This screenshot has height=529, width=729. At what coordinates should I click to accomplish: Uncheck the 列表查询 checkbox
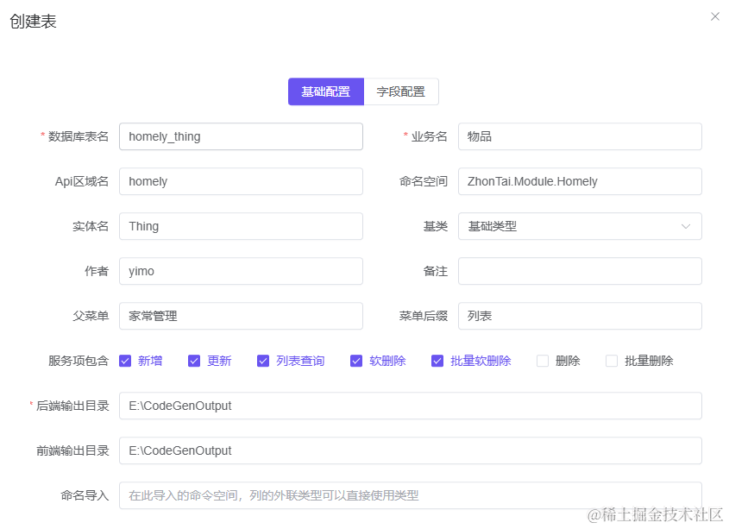[263, 361]
